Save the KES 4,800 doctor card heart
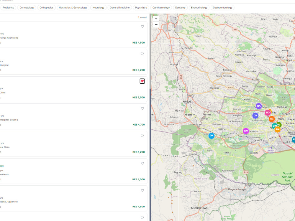This screenshot has height=221, width=295. click(x=142, y=190)
